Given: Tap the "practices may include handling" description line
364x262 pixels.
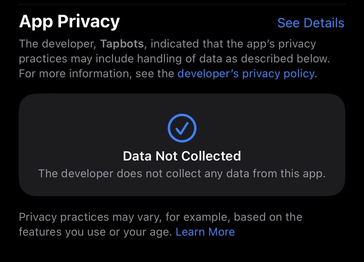Looking at the screenshot, I should 174,59.
